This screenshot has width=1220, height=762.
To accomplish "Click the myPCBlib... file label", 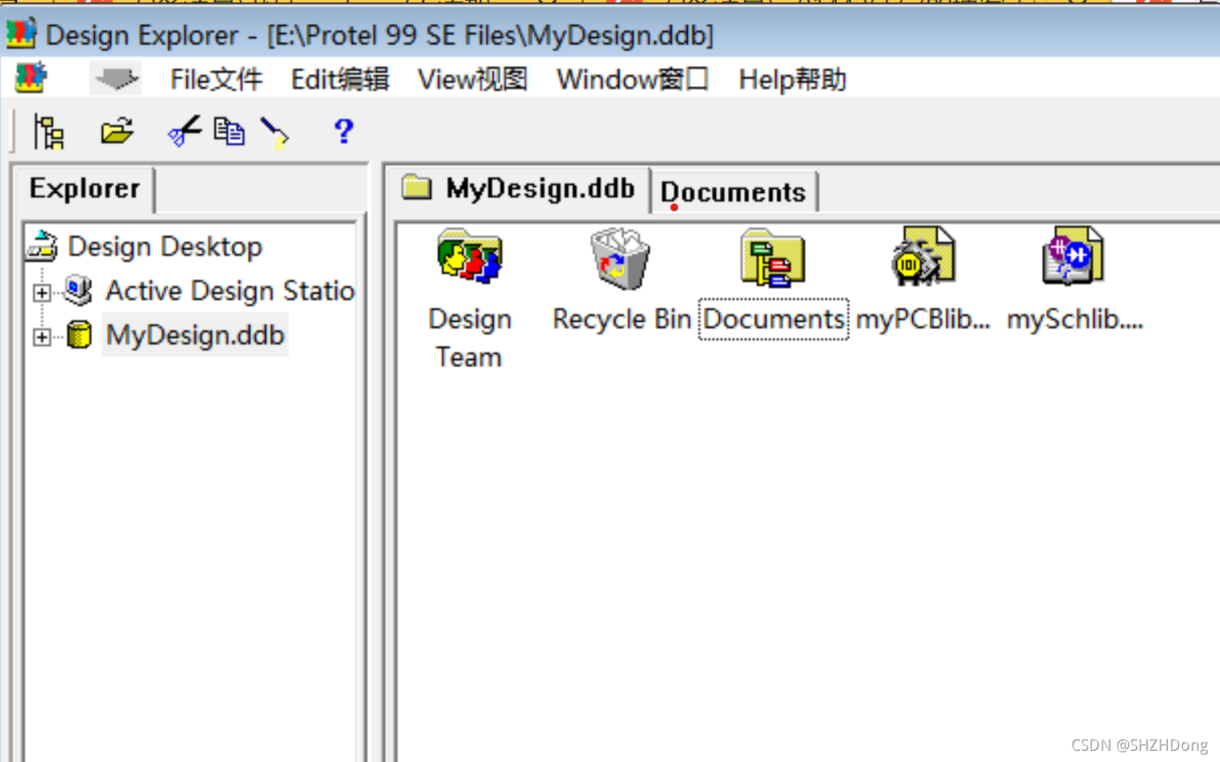I will coord(923,319).
